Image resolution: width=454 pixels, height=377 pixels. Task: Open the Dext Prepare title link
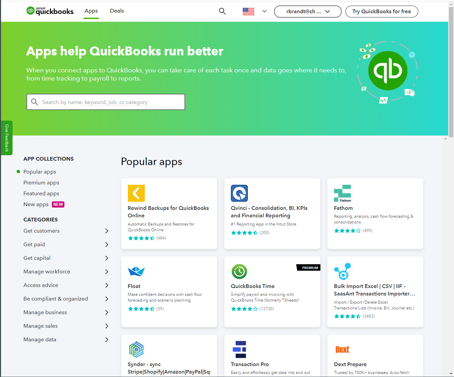point(350,364)
